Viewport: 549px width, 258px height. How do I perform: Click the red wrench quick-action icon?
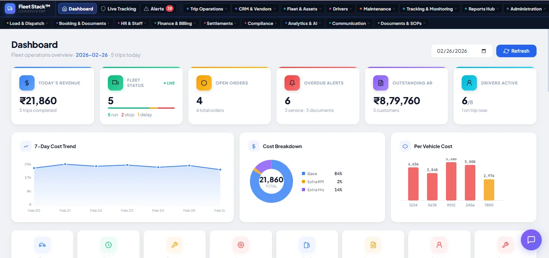point(505,245)
